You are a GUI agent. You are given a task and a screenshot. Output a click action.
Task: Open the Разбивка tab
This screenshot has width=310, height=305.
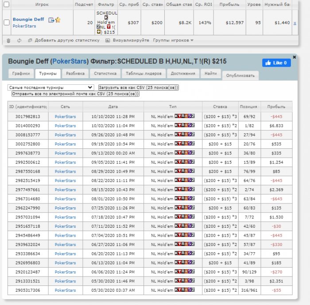coord(75,74)
